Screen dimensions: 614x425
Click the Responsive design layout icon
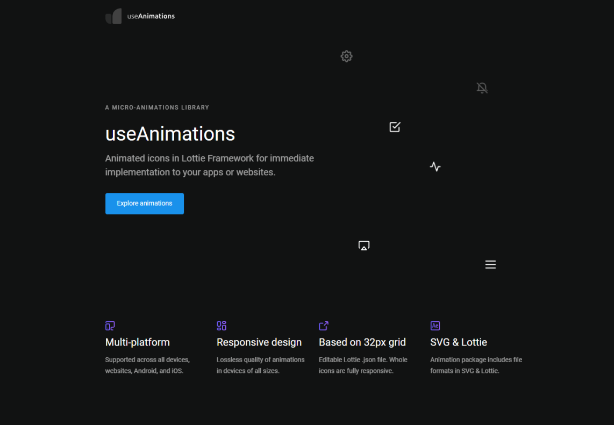(x=222, y=326)
